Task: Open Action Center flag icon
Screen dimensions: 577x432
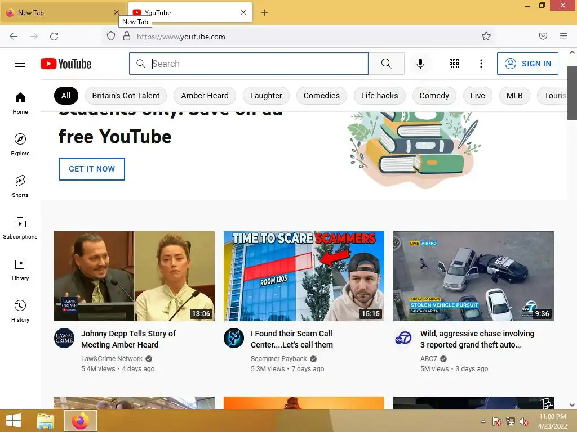Action: coord(497,421)
